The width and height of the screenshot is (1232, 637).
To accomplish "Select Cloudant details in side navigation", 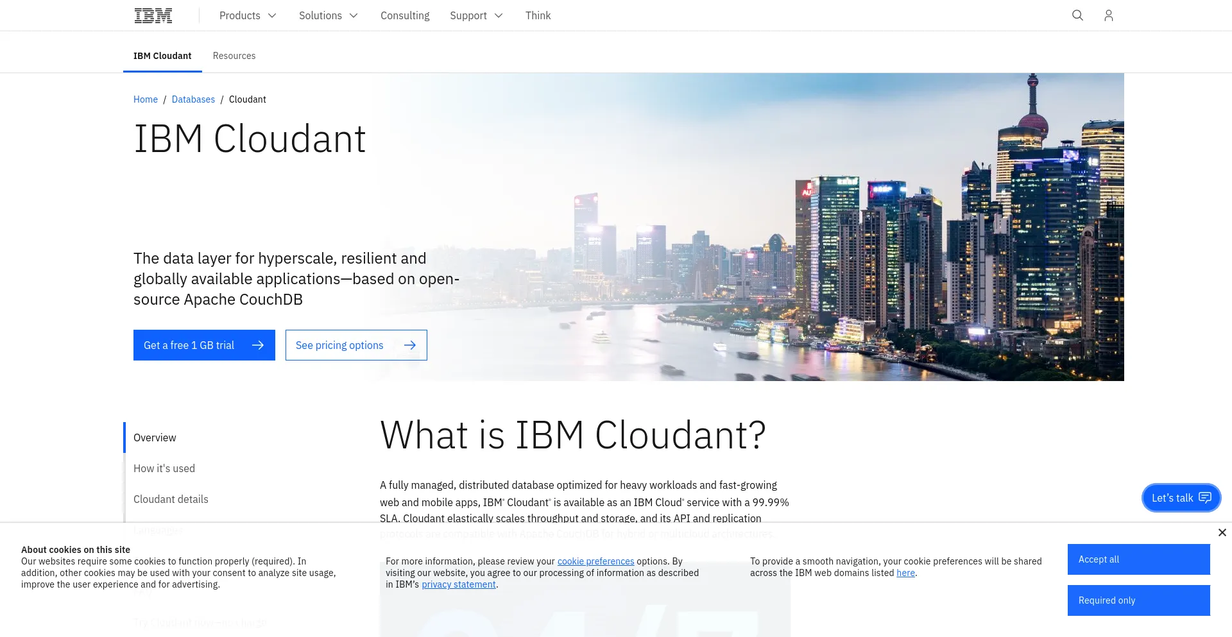I will point(171,499).
